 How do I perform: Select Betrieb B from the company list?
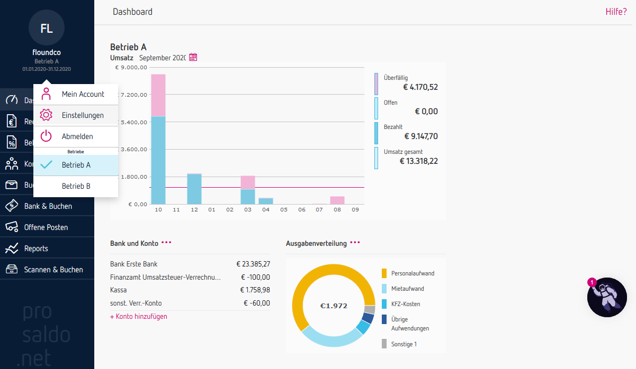[x=76, y=186]
